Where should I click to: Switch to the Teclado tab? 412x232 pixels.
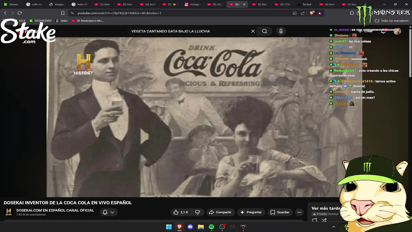tap(305, 4)
